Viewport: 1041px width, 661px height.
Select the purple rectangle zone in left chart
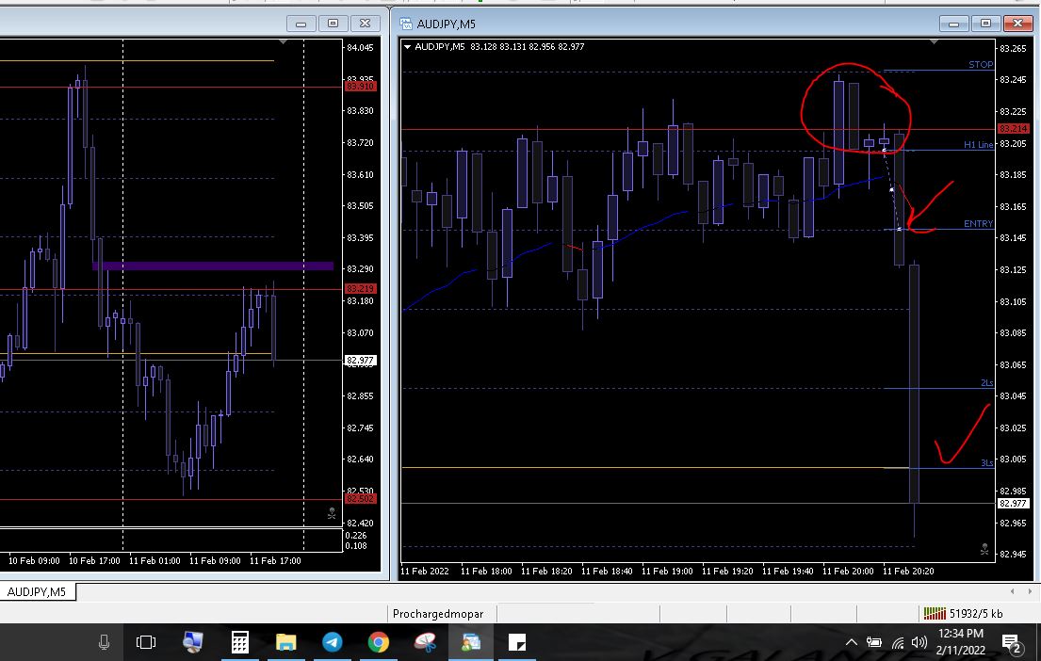213,266
